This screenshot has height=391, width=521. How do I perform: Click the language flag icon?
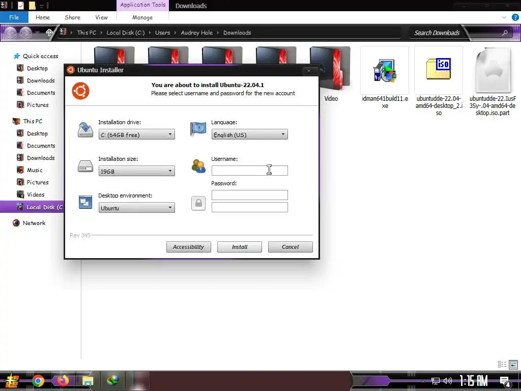click(198, 129)
